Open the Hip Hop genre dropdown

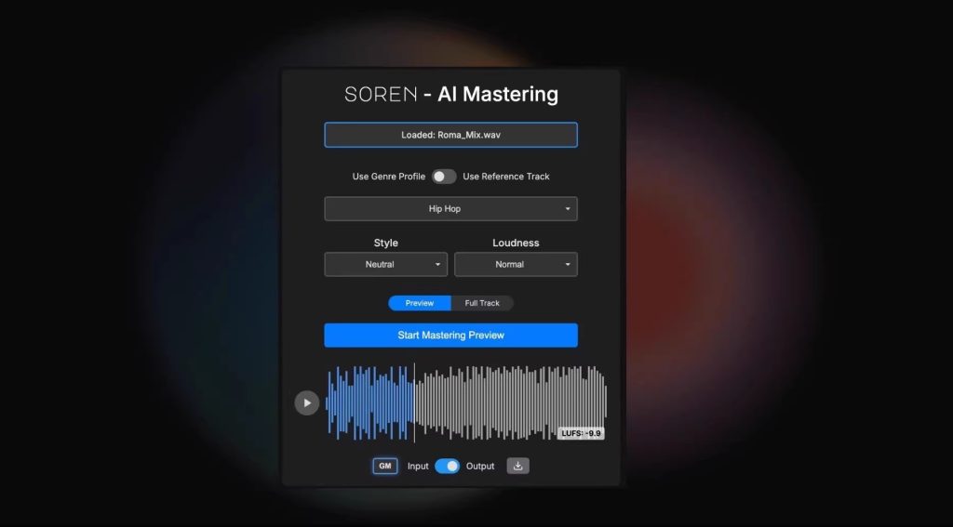(x=450, y=209)
